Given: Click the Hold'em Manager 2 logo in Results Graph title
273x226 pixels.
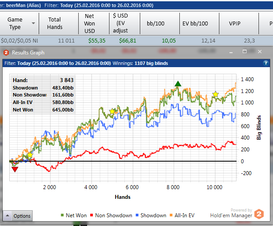Looking at the screenshot, I should [6, 53].
